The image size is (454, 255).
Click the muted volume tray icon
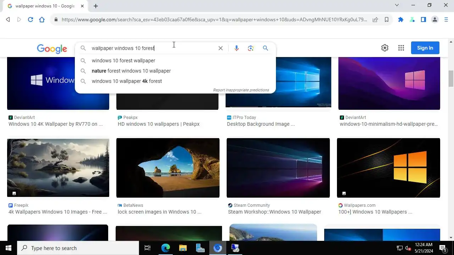[408, 248]
